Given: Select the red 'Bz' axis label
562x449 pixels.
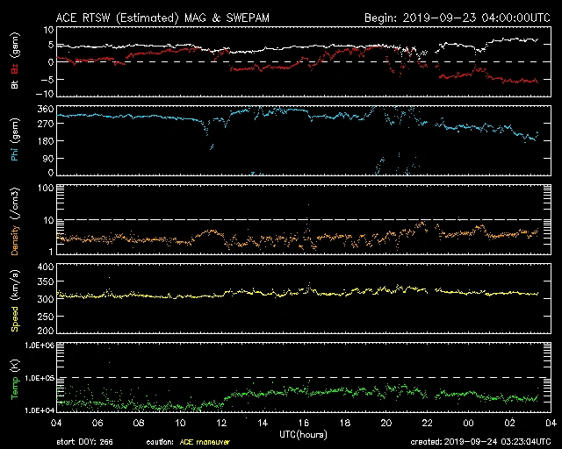Looking at the screenshot, I should click(15, 69).
